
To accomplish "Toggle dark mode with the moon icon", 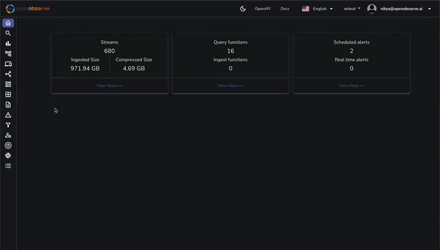I will [243, 9].
